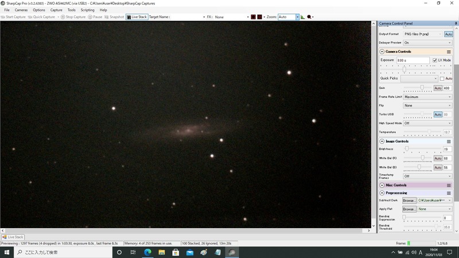Screen dimensions: 459x258
Task: Open the Output Format dropdown
Action: pos(423,34)
